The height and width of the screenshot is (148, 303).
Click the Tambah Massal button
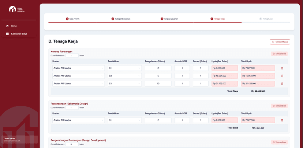(280, 42)
